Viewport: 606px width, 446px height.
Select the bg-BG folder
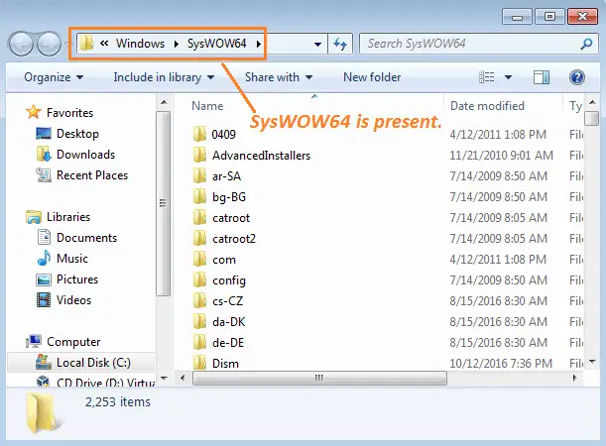(x=229, y=197)
